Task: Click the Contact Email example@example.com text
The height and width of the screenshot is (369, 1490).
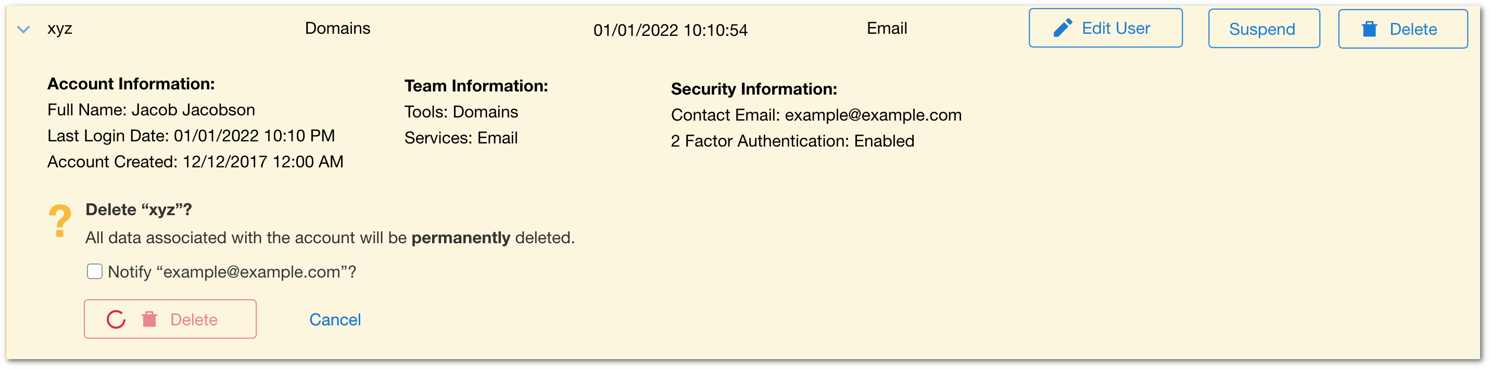Action: [816, 115]
